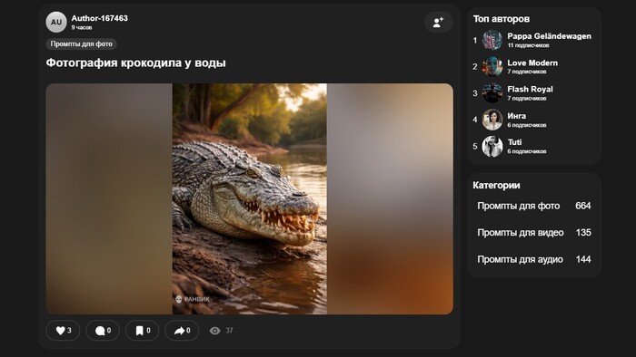
Task: Select category Промпты для аудио
Action: point(534,259)
